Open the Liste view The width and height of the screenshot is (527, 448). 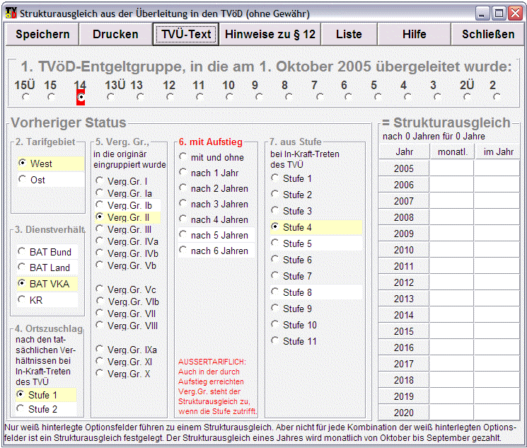pyautogui.click(x=349, y=34)
